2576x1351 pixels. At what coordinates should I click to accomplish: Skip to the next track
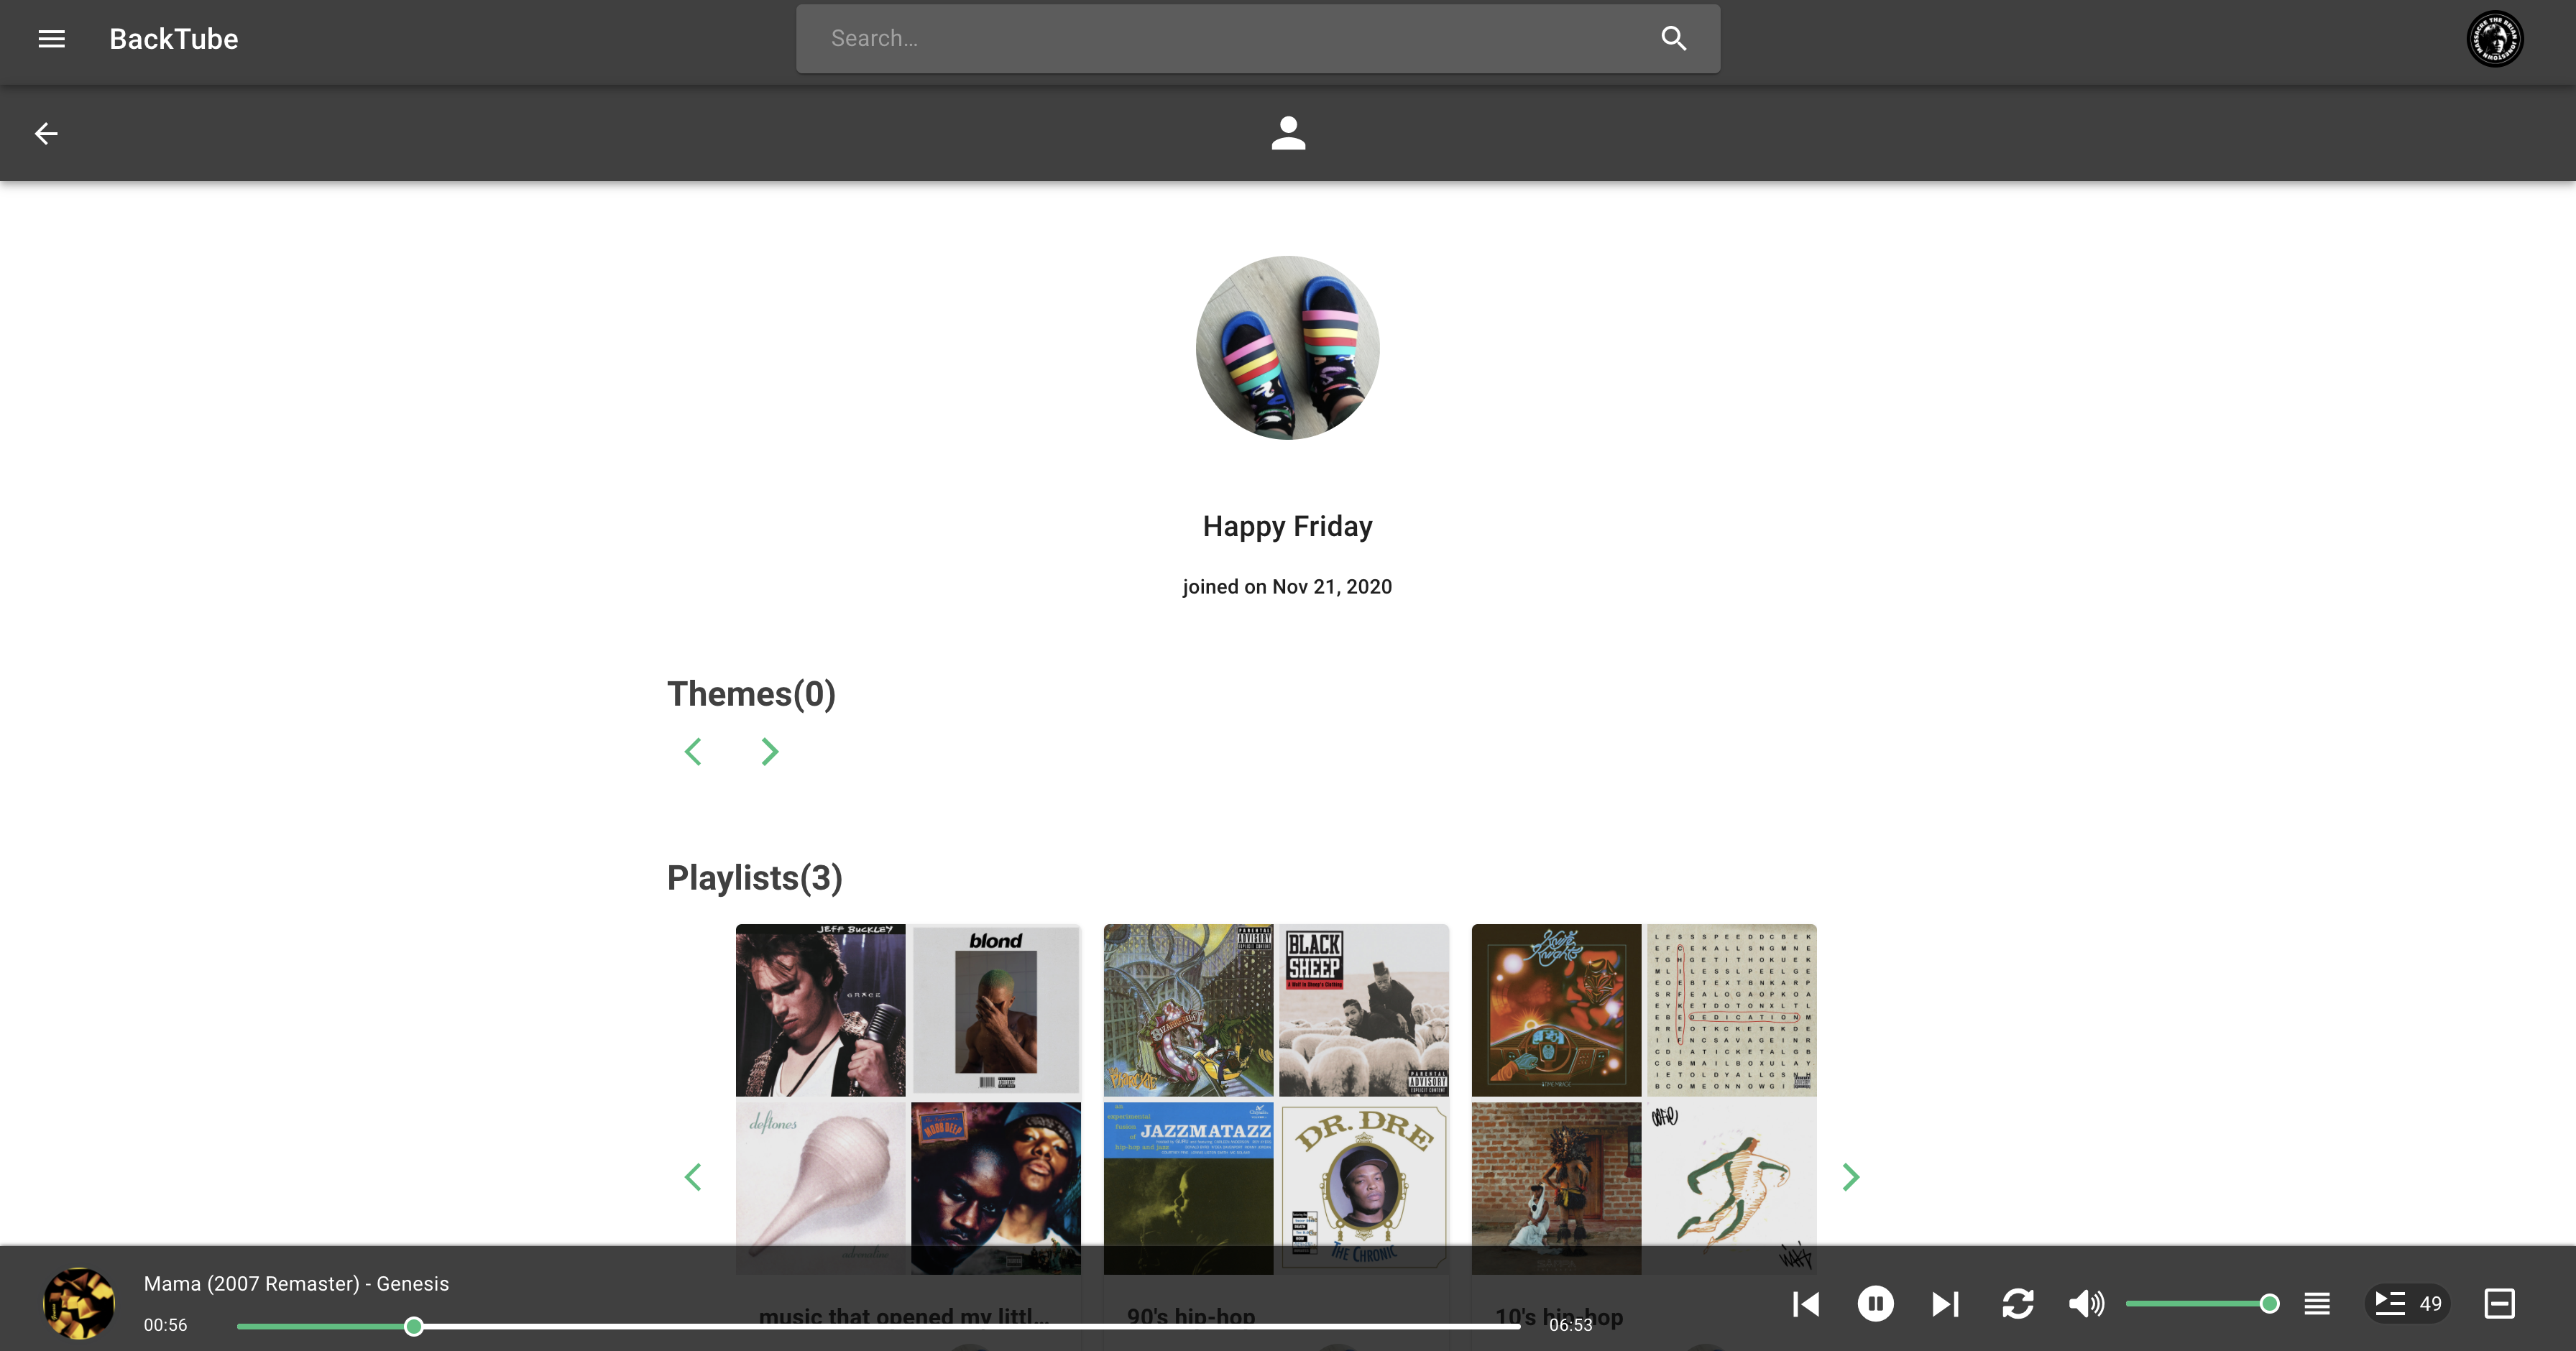point(1945,1303)
